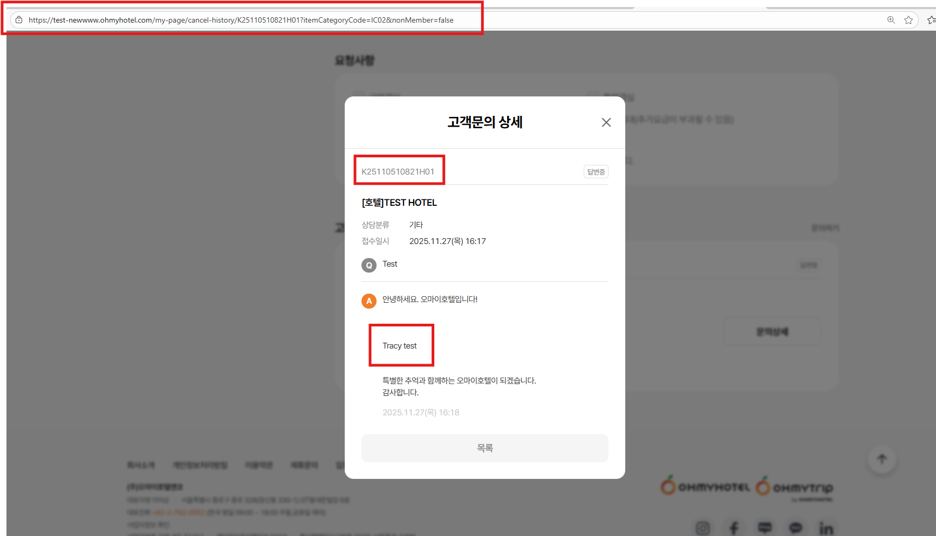
Task: Click the 개인정보처리방침 footer link
Action: tap(200, 465)
